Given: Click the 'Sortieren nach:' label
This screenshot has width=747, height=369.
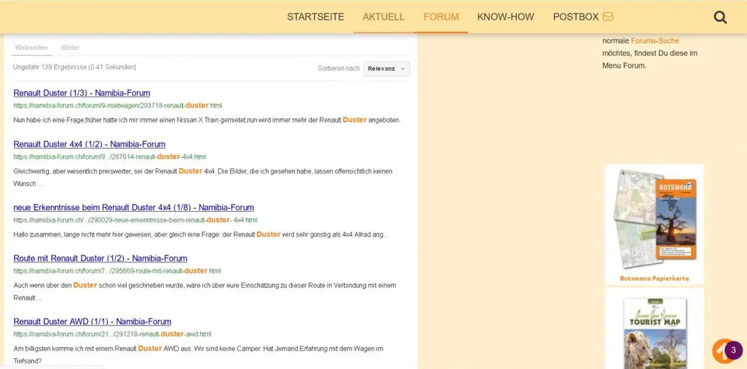Looking at the screenshot, I should (x=339, y=69).
